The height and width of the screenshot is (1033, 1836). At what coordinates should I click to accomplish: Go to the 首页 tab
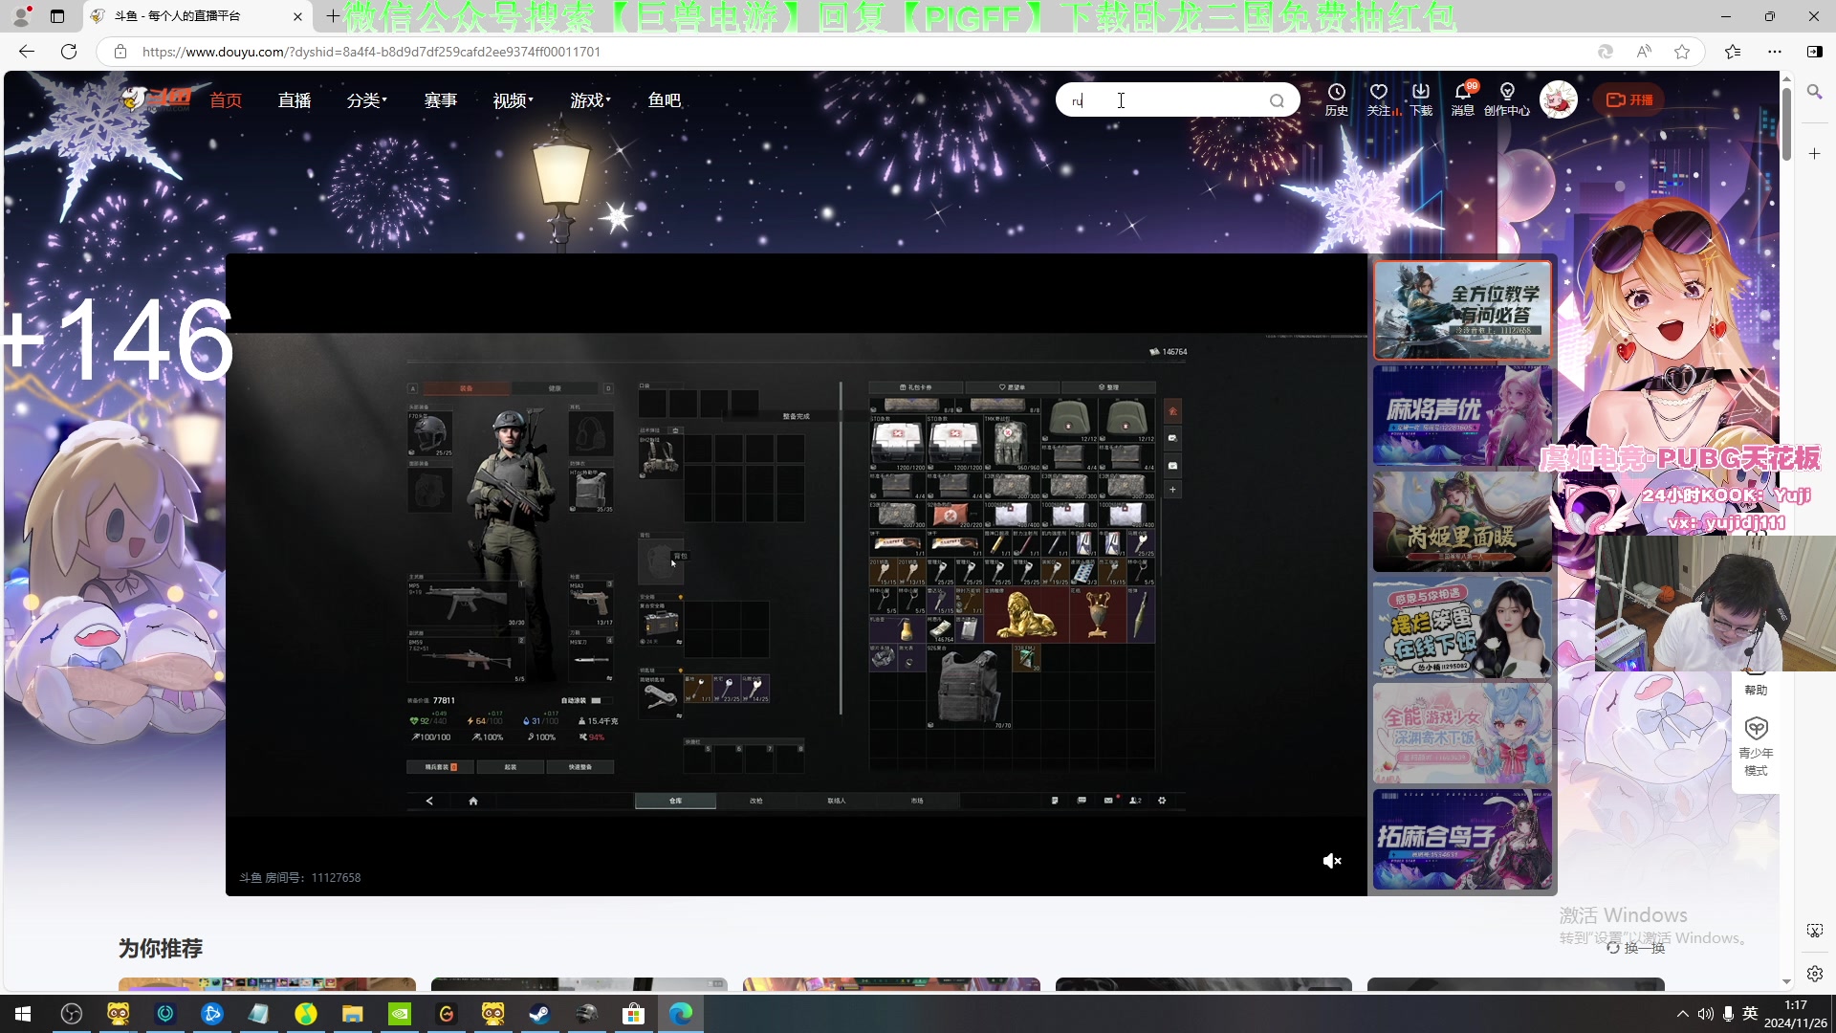[x=226, y=100]
